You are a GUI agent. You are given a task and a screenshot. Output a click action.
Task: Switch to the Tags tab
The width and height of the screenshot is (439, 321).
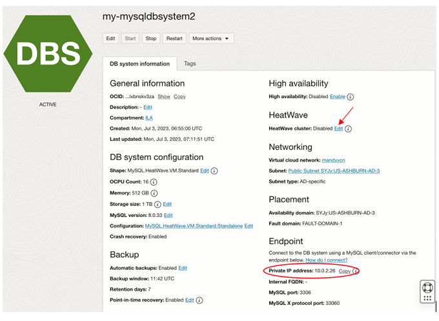tap(190, 63)
